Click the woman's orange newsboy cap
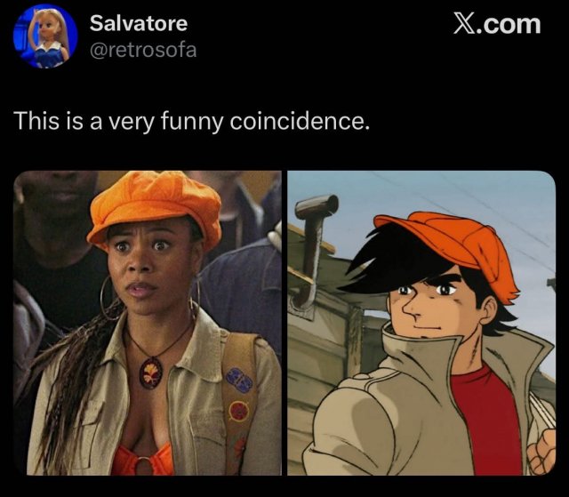Viewport: 569px width, 497px height. click(155, 208)
